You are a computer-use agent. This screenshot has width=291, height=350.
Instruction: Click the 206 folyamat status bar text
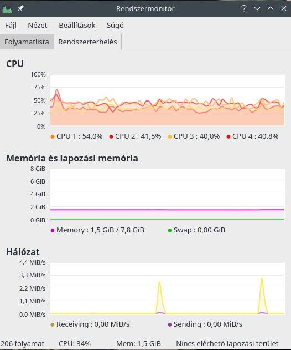click(x=23, y=343)
